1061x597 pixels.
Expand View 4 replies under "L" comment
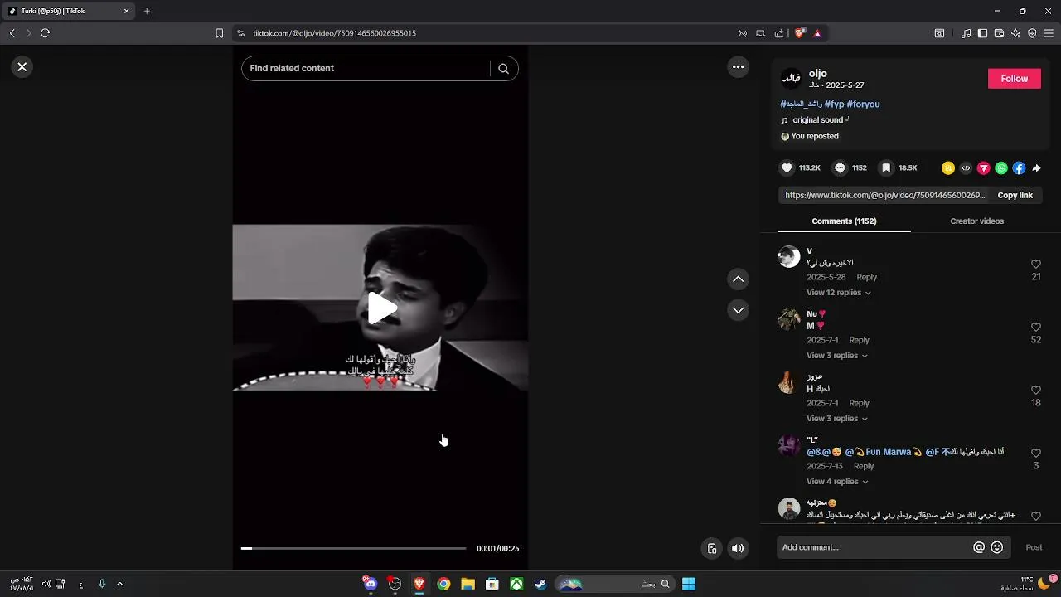837,482
